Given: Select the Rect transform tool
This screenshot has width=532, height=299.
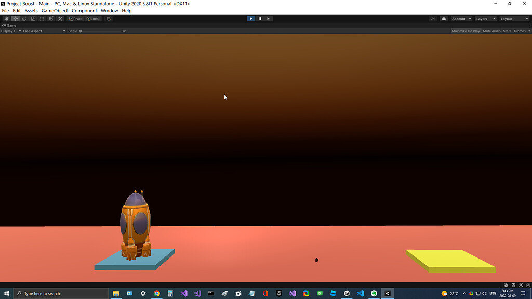Looking at the screenshot, I should pos(42,18).
